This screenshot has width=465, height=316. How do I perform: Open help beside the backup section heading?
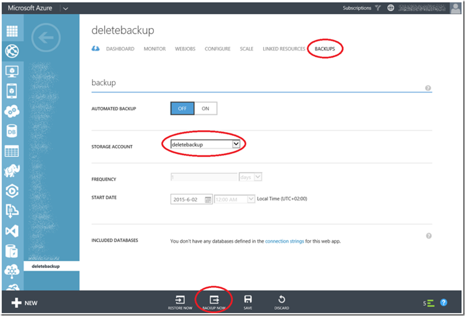pos(428,88)
